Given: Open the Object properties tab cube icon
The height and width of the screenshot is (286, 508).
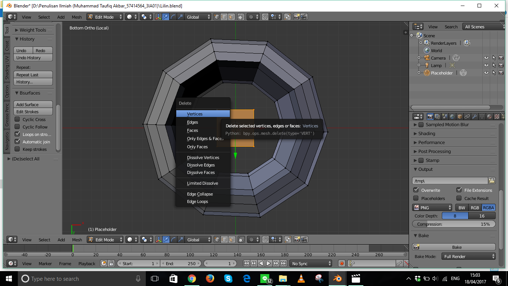Looking at the screenshot, I should (460, 117).
